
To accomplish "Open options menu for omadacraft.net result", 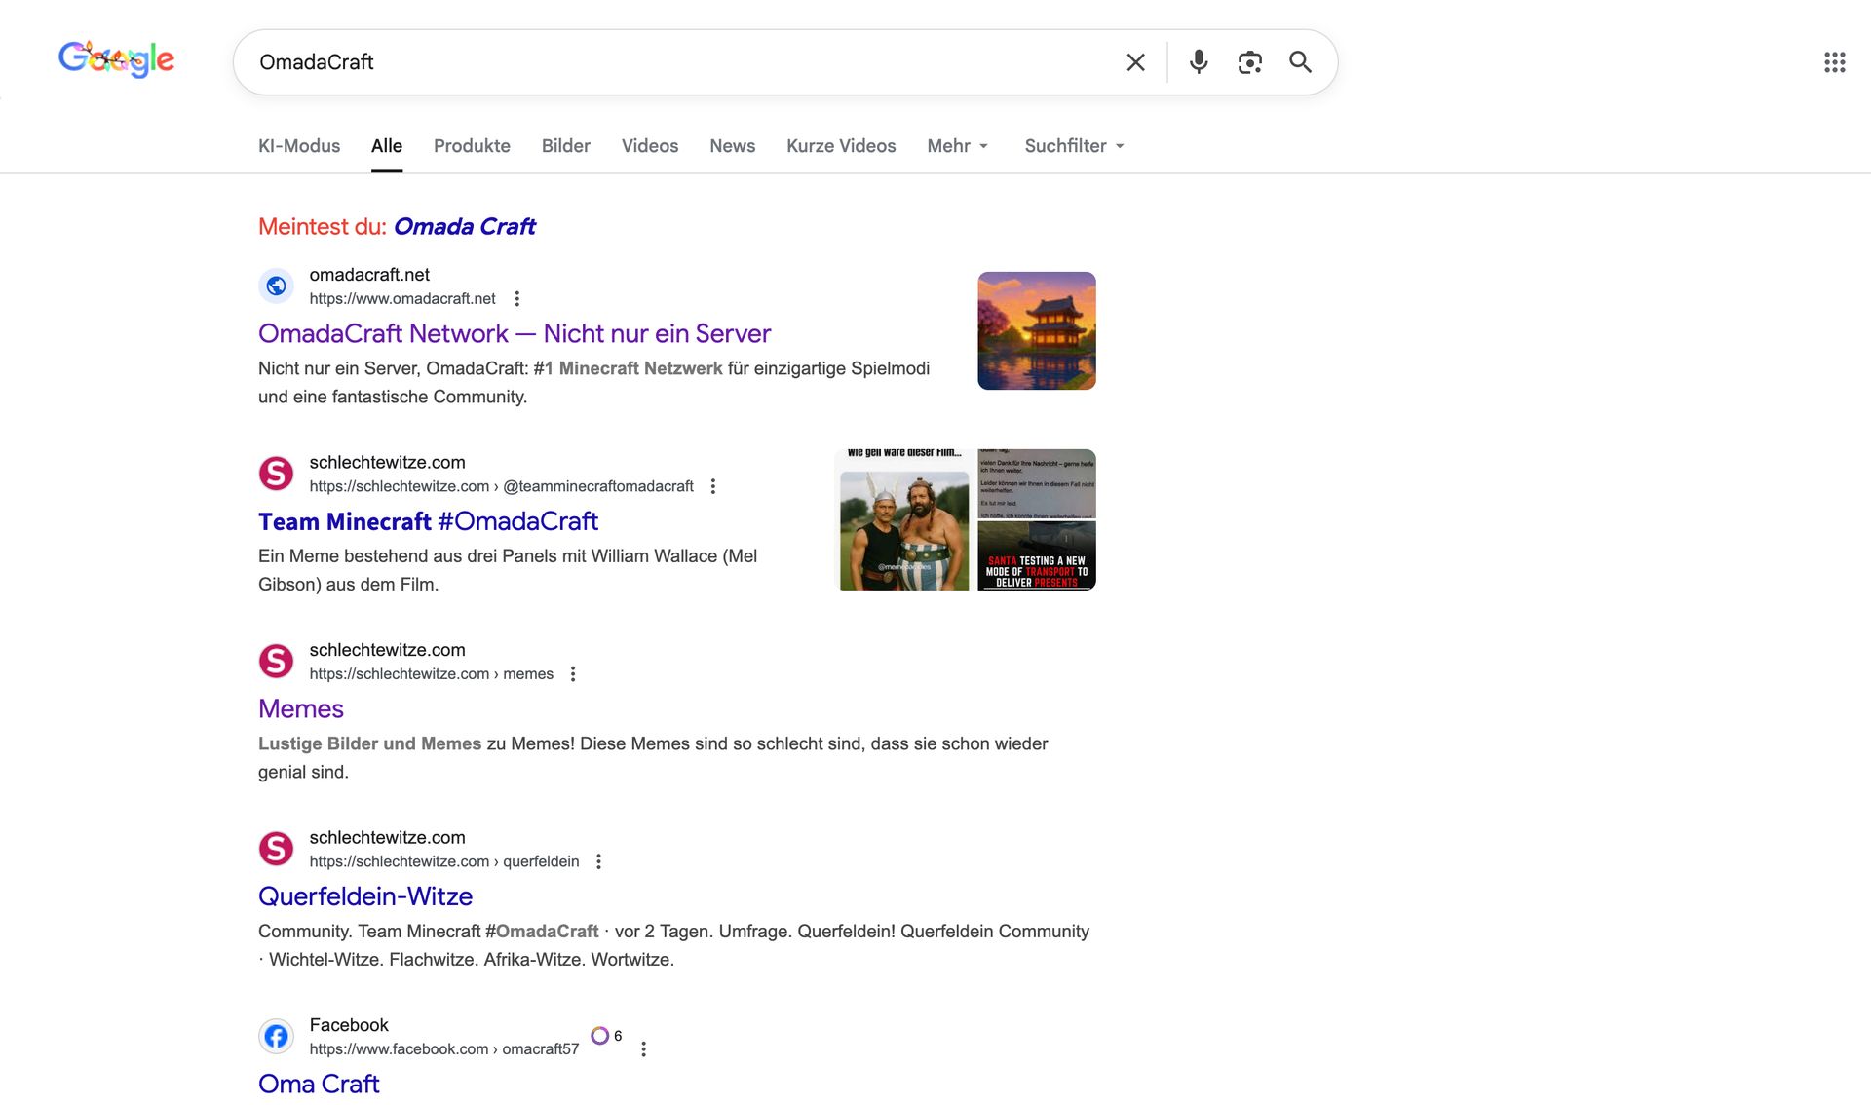I will [x=517, y=299].
